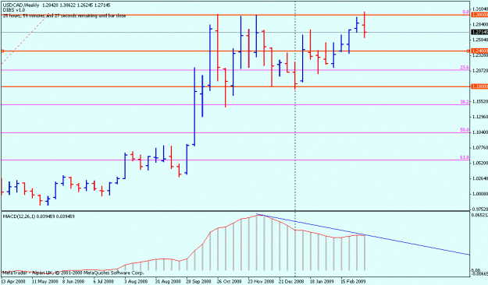Click the 3 Aug 2008 date label

pos(135,282)
